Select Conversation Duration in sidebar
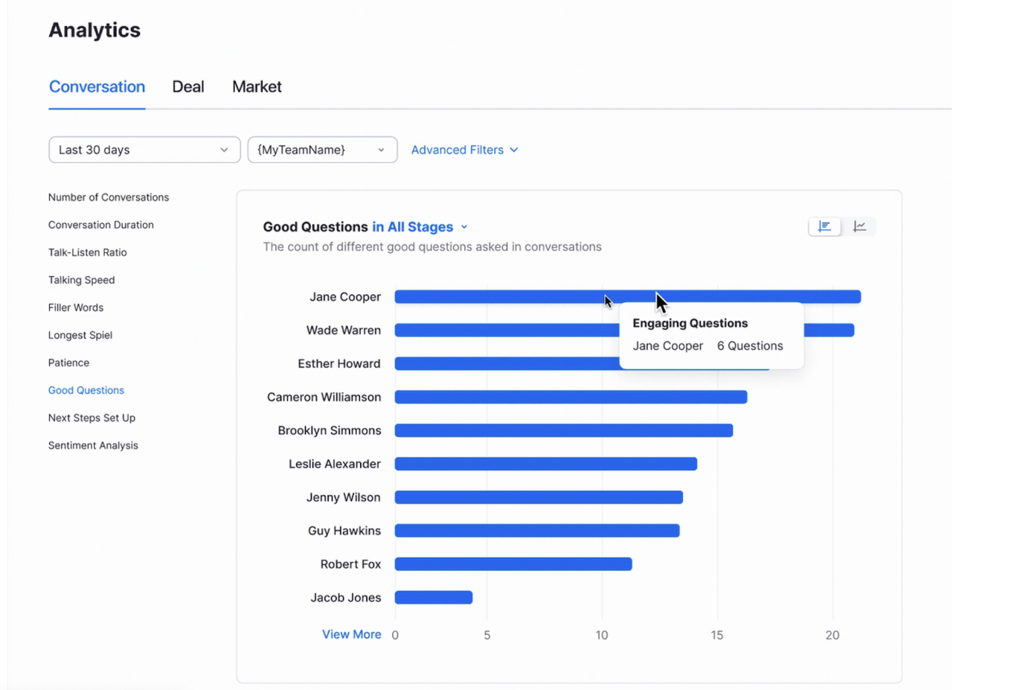 (101, 225)
